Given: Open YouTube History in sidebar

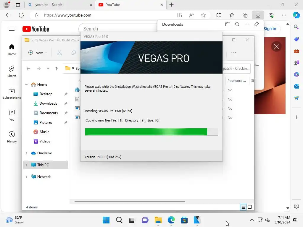Looking at the screenshot, I should pos(12,137).
